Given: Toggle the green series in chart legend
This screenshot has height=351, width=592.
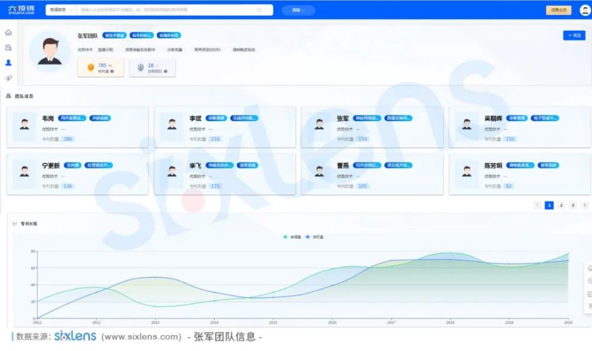Looking at the screenshot, I should [292, 237].
